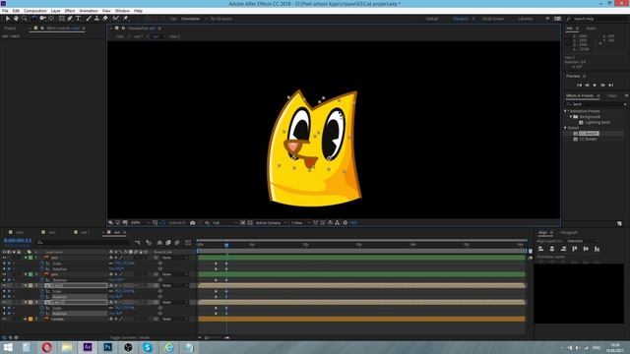Image resolution: width=630 pixels, height=354 pixels.
Task: Collapse Backgrounds preset folder
Action: (571, 117)
